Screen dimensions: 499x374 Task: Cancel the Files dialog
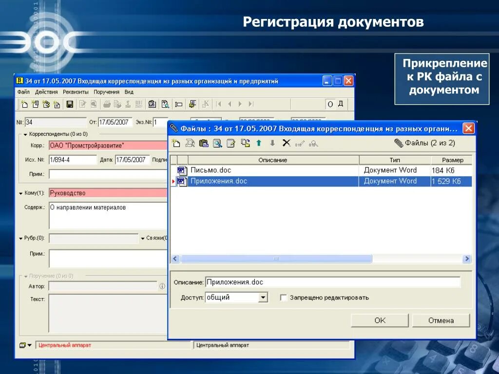tap(441, 320)
